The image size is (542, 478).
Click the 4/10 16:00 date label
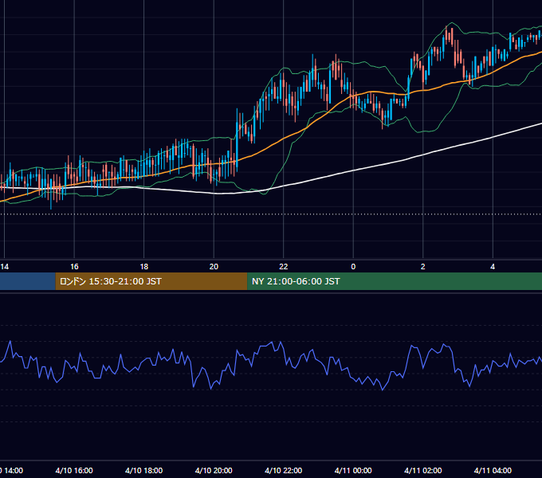click(74, 470)
